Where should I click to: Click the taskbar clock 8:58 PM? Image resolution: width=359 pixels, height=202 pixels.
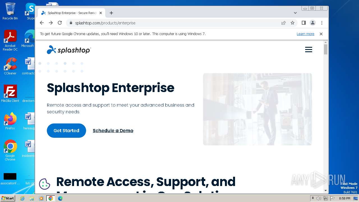pyautogui.click(x=344, y=198)
